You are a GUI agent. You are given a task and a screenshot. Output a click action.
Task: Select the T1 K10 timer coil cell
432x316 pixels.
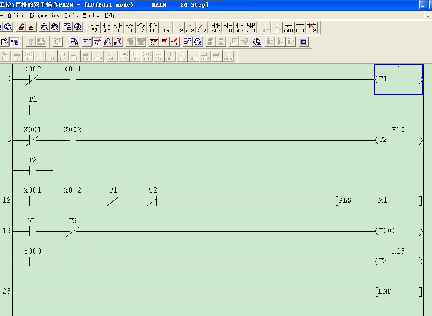pyautogui.click(x=398, y=79)
